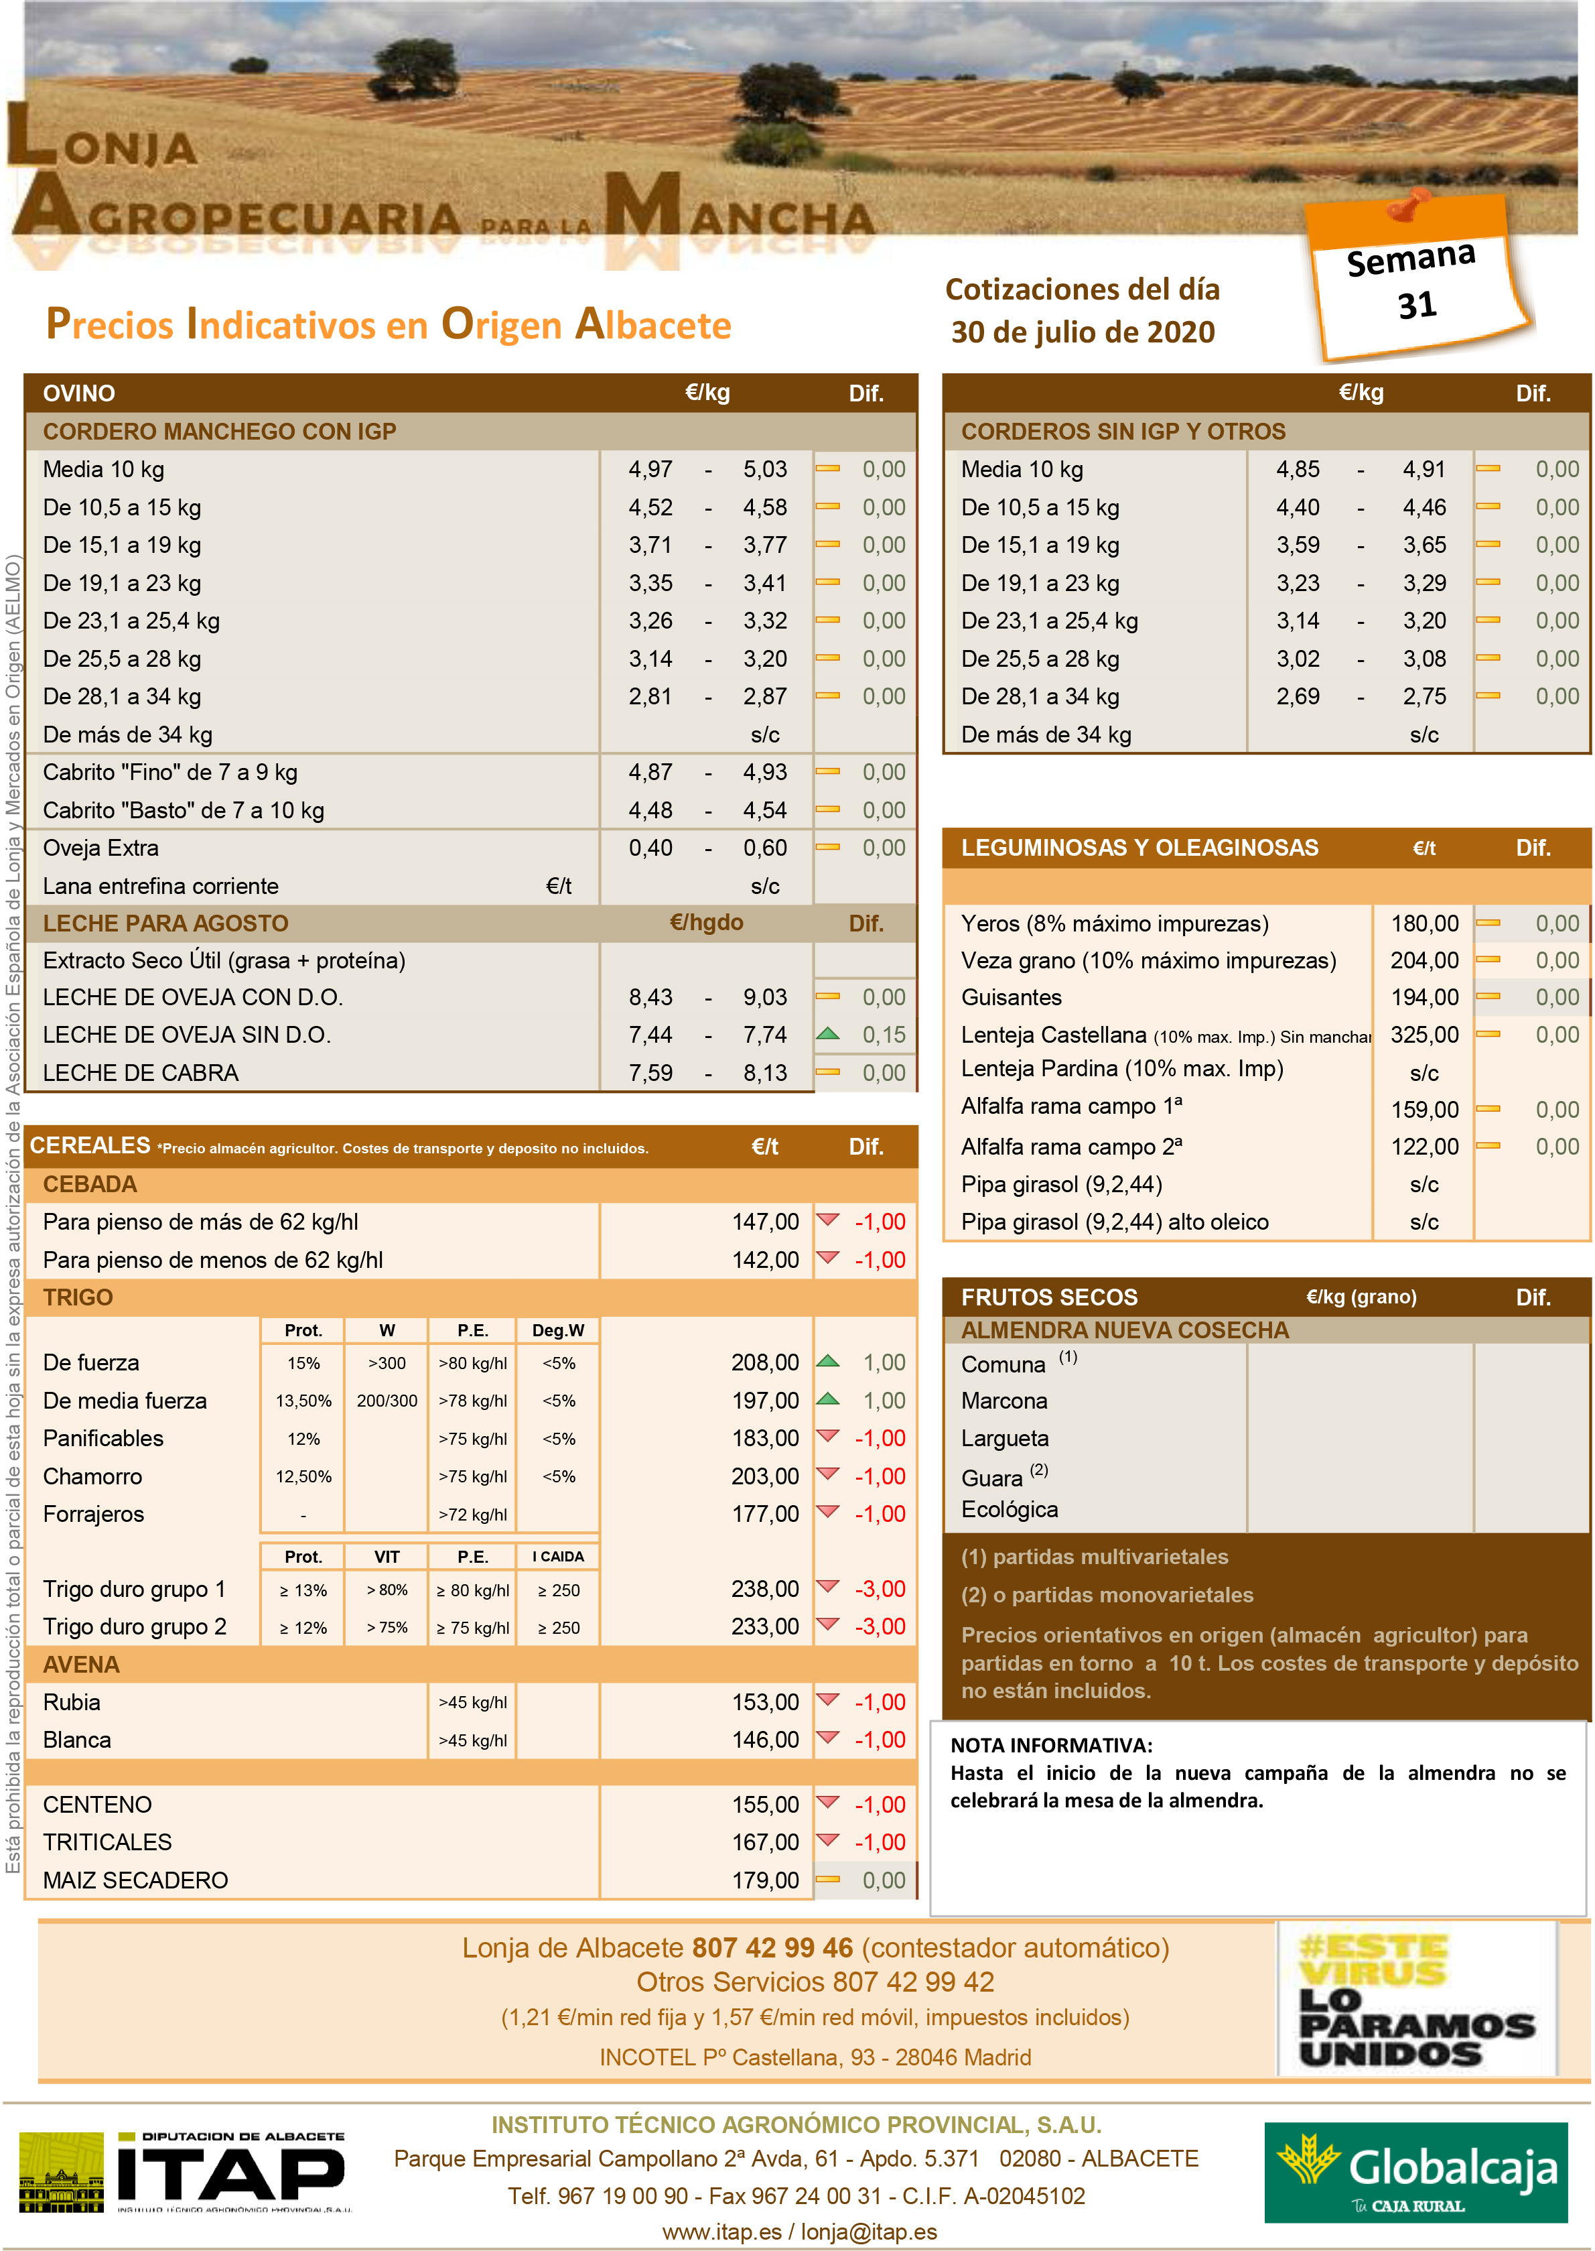Click the AVENA subsection heading

click(80, 1665)
